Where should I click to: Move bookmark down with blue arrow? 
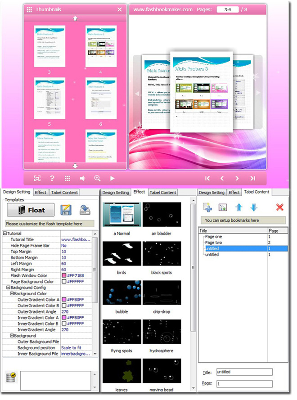click(254, 207)
